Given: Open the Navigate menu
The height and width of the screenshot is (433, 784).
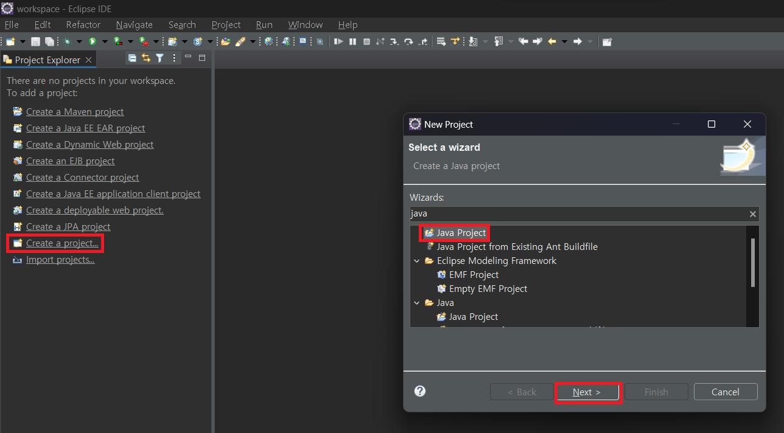Looking at the screenshot, I should [135, 25].
